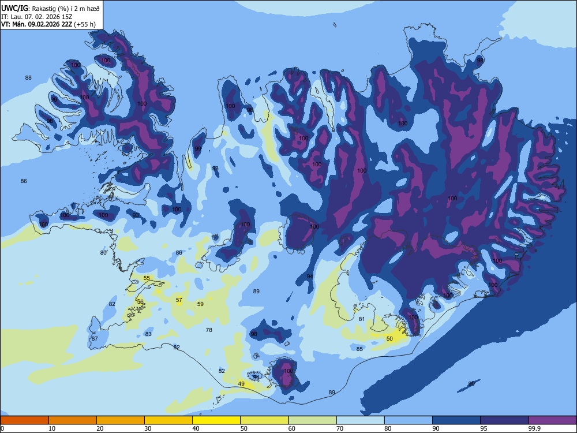The width and height of the screenshot is (577, 433).
Task: Click the map value '55'
Action: 147,278
